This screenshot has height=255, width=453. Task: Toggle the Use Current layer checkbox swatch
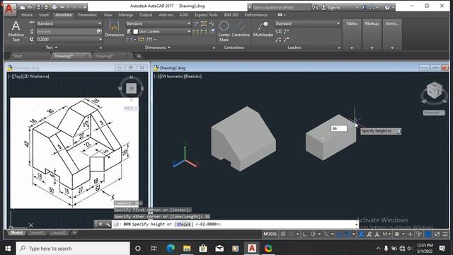pyautogui.click(x=135, y=31)
